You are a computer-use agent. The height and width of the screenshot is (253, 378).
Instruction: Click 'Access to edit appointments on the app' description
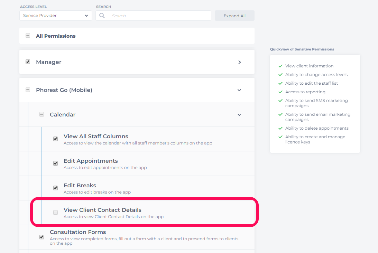105,168
